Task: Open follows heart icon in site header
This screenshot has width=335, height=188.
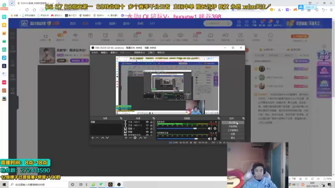Action: click(247, 23)
